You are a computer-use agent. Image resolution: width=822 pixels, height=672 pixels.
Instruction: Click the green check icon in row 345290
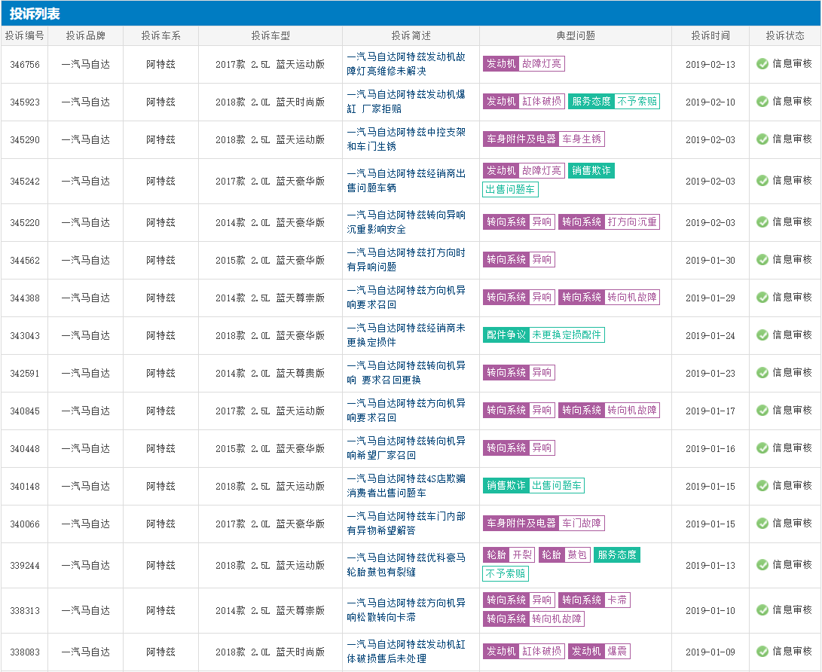[762, 139]
